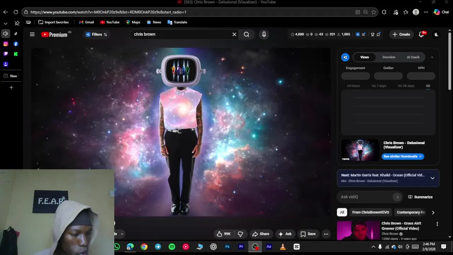Open Instagram in sidebar
This screenshot has width=453, height=255.
(x=6, y=44)
